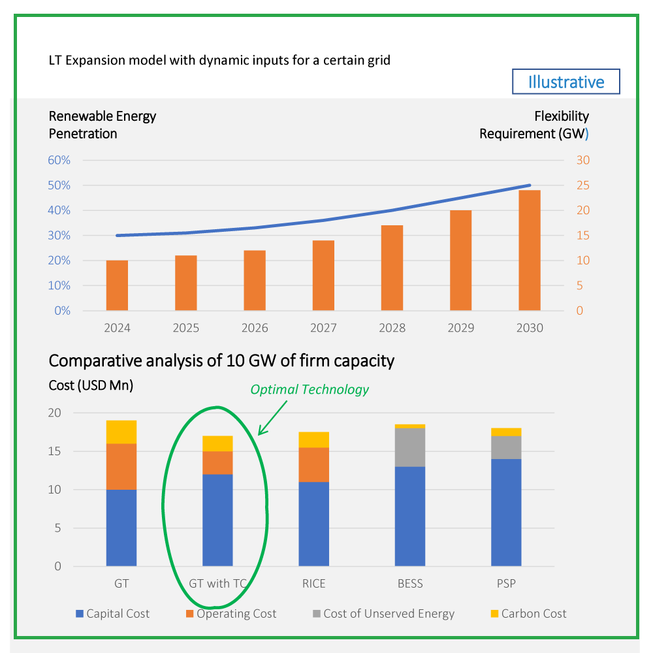Viewport: 653px width, 653px height.
Task: Select the BESS category axis label
Action: 410,583
